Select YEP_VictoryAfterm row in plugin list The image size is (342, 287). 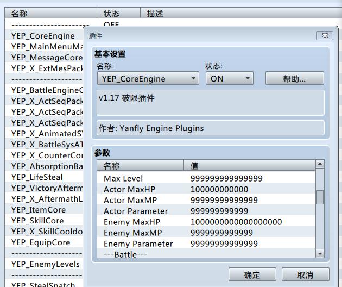[x=44, y=188]
